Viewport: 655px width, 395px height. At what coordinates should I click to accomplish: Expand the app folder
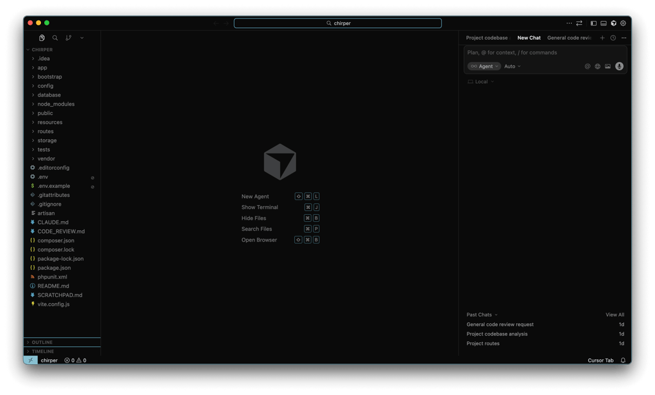coord(62,68)
